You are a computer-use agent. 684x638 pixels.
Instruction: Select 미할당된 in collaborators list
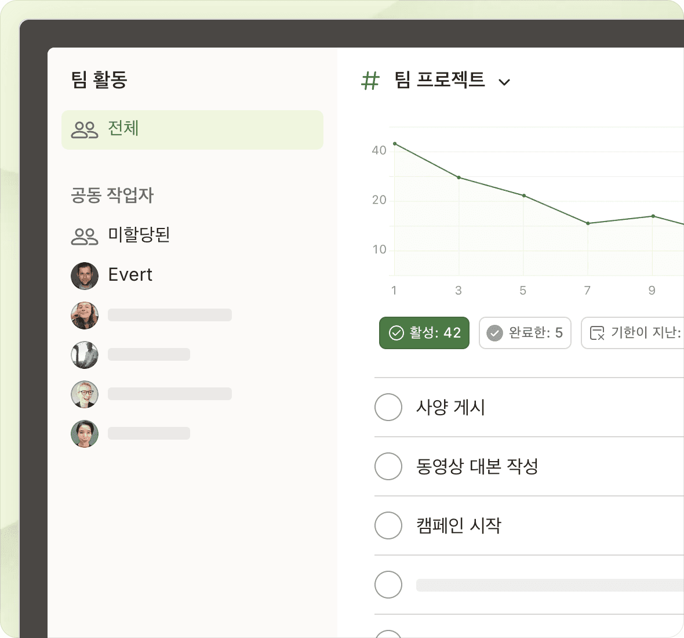pos(139,235)
